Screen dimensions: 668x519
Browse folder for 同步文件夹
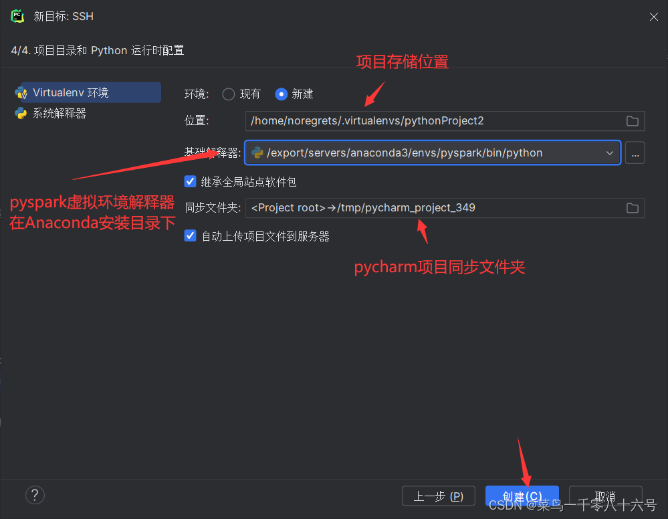click(x=632, y=208)
